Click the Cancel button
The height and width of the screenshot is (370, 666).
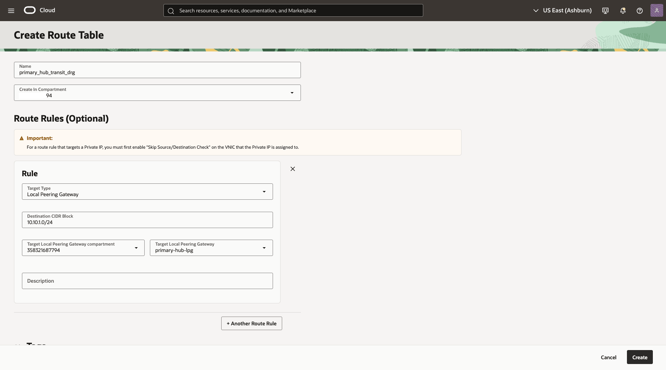(608, 357)
